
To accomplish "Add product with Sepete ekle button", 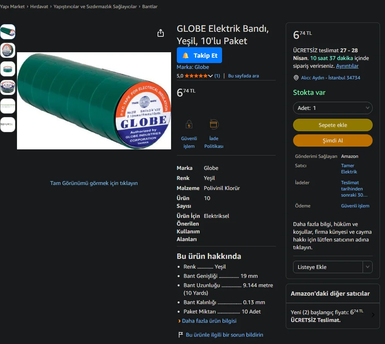I will click(333, 125).
